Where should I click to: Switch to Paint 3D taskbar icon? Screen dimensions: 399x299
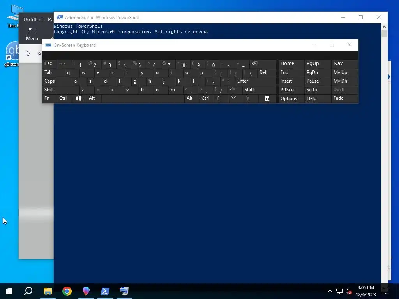[x=86, y=291]
